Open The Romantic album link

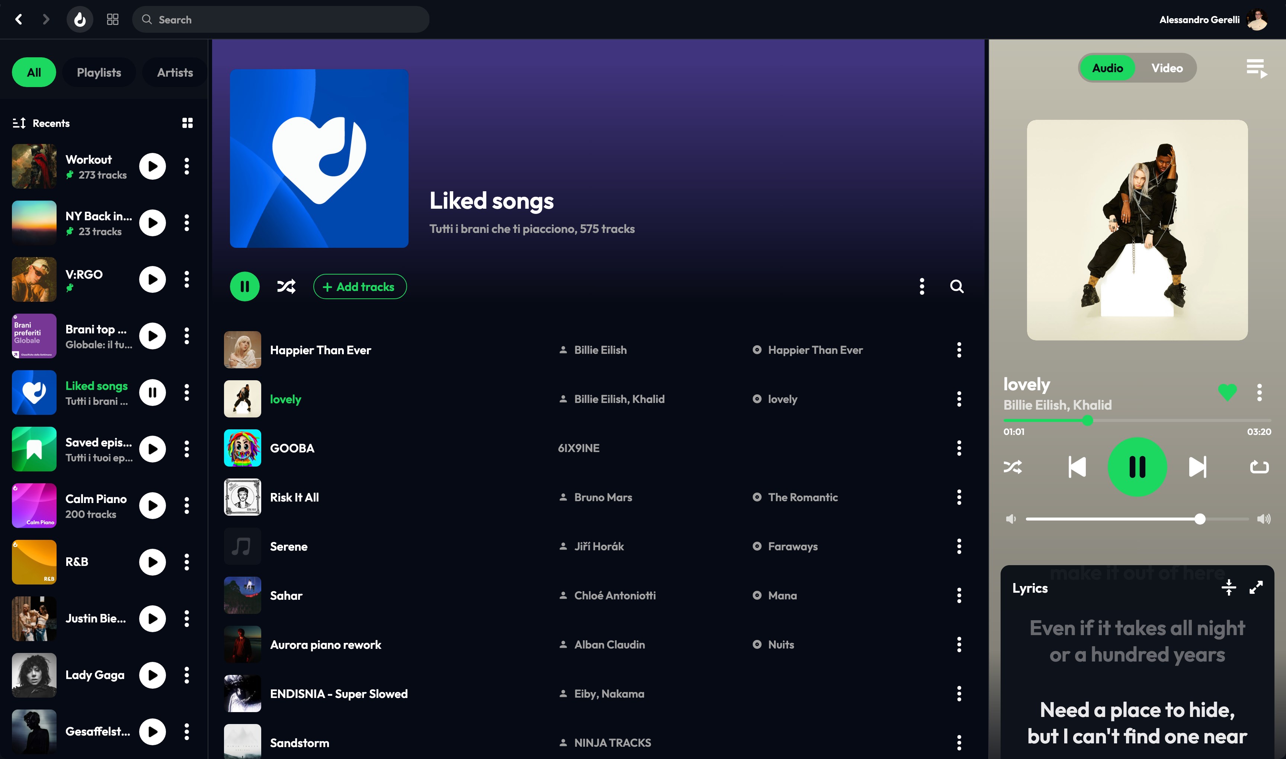(803, 498)
